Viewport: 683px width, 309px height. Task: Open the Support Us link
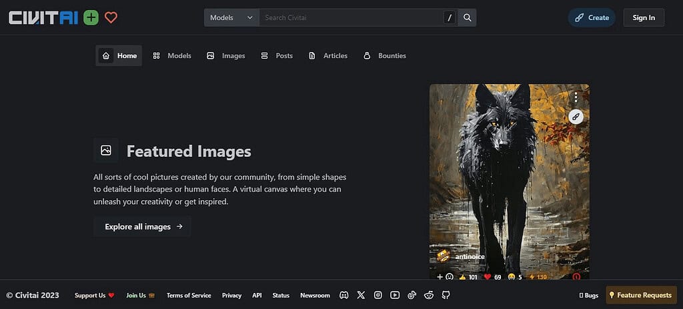click(94, 295)
